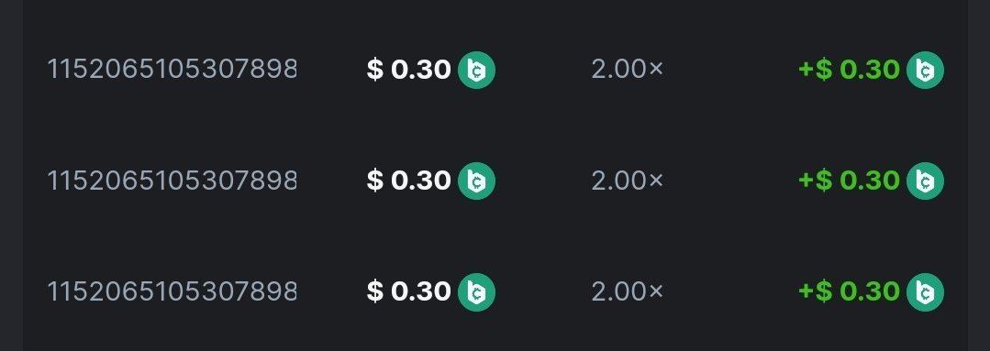Click the first row +$ 0.30 profit value
Viewport: 990px width, 351px height.
coord(850,70)
